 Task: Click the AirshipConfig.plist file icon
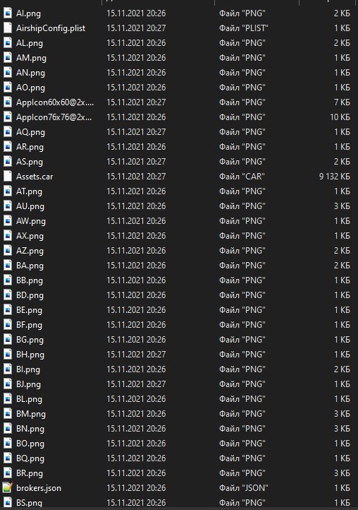[x=8, y=28]
